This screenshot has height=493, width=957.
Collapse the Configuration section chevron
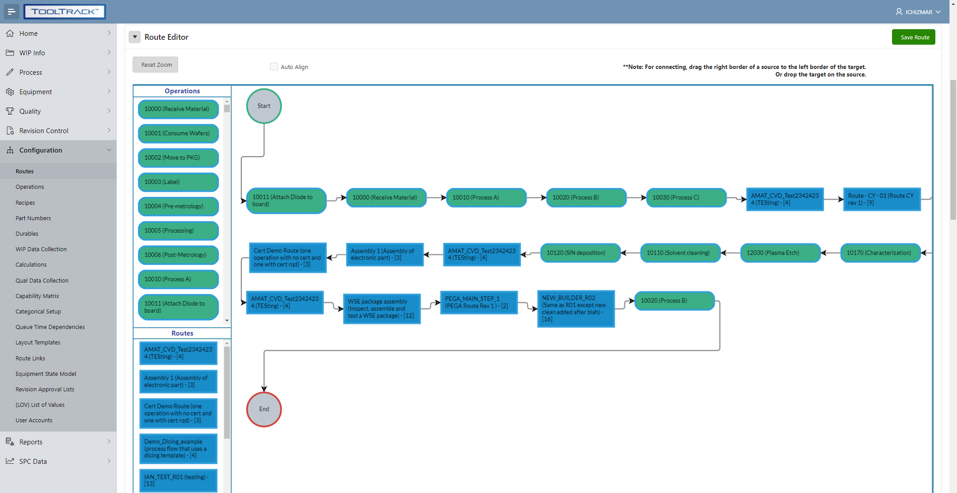(x=109, y=150)
